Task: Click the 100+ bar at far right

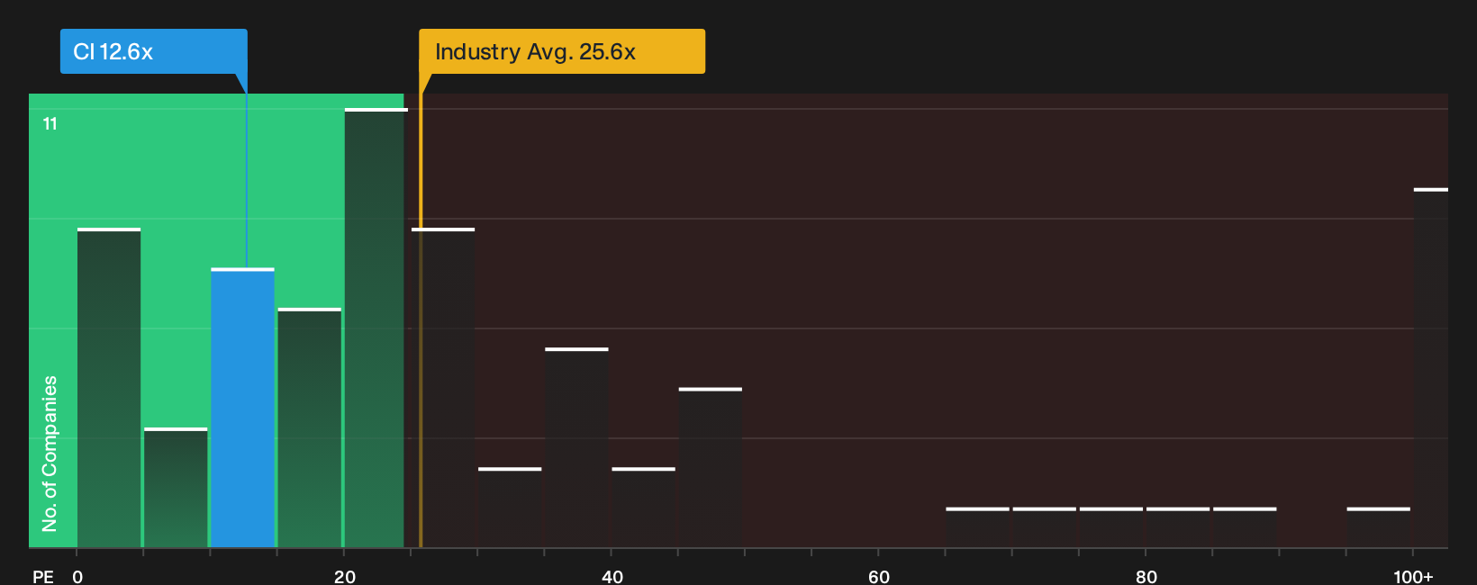Action: coord(1431,368)
